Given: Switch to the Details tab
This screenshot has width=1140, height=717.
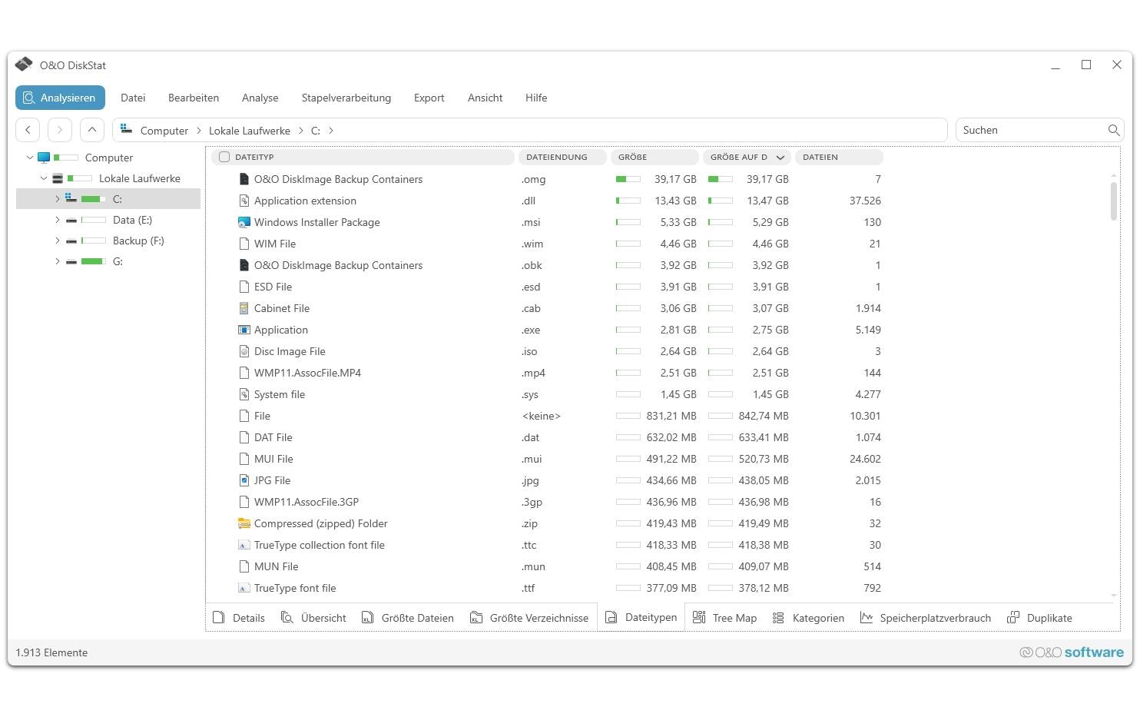Looking at the screenshot, I should click(x=239, y=618).
